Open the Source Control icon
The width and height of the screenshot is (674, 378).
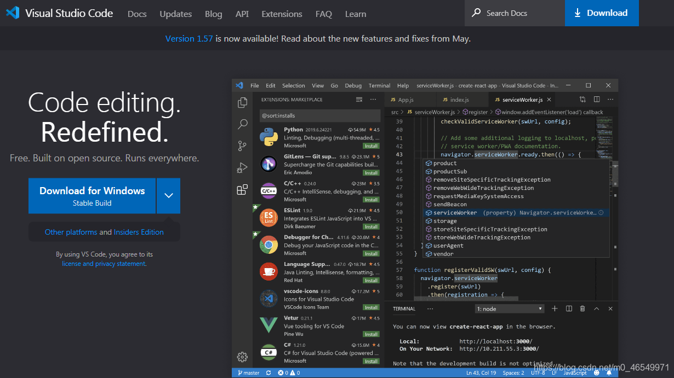pos(242,146)
